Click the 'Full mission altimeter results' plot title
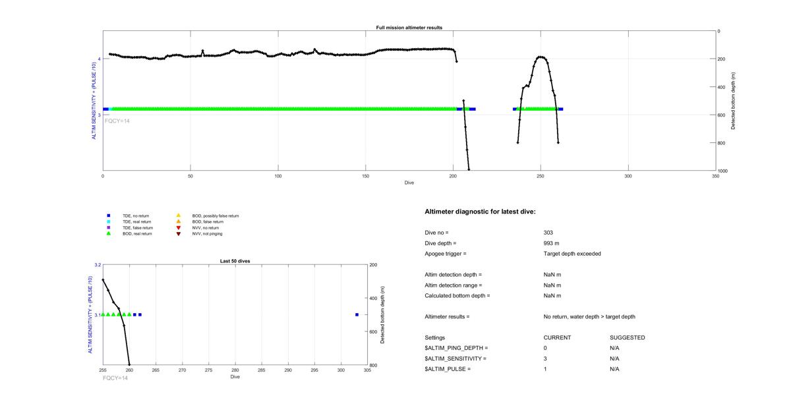This screenshot has width=791, height=410. click(x=409, y=28)
